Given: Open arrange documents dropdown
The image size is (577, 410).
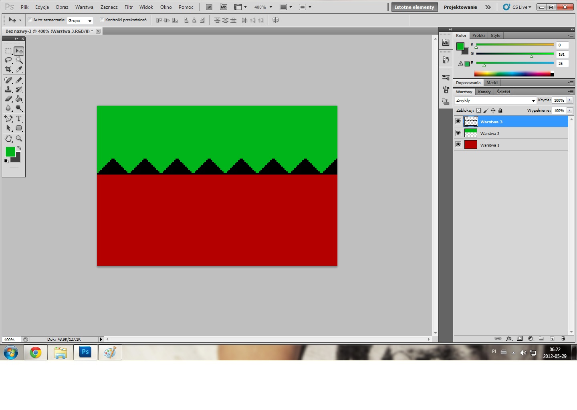Looking at the screenshot, I should (x=286, y=7).
